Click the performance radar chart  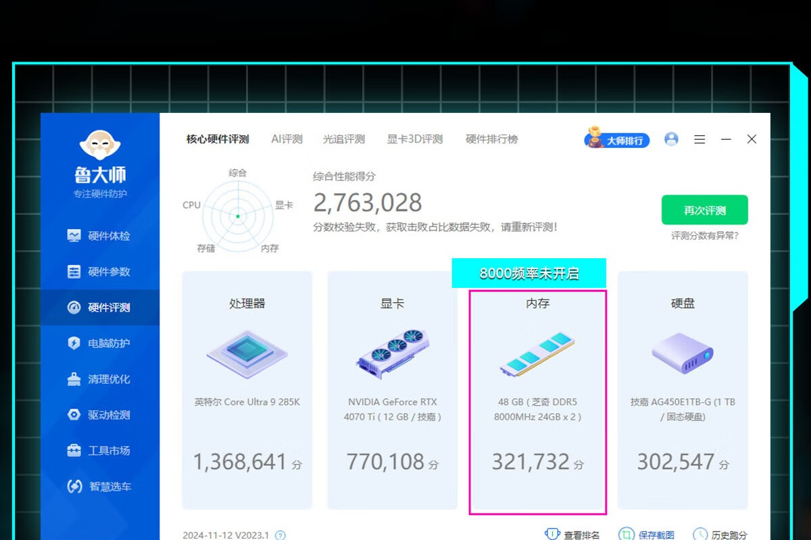click(x=237, y=216)
